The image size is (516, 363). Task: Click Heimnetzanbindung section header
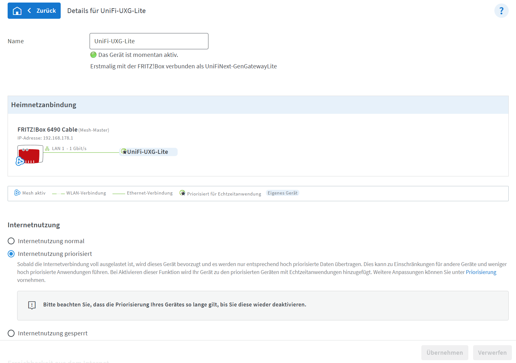pyautogui.click(x=258, y=105)
